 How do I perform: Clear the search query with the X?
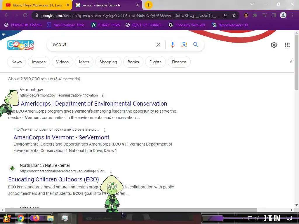(x=158, y=45)
